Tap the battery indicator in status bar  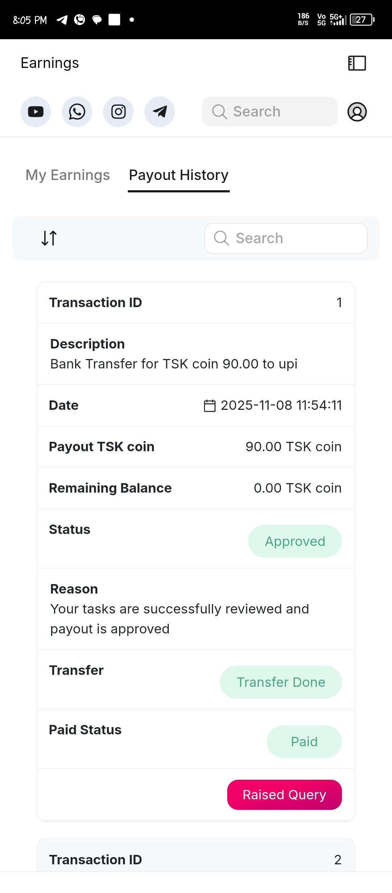[362, 20]
